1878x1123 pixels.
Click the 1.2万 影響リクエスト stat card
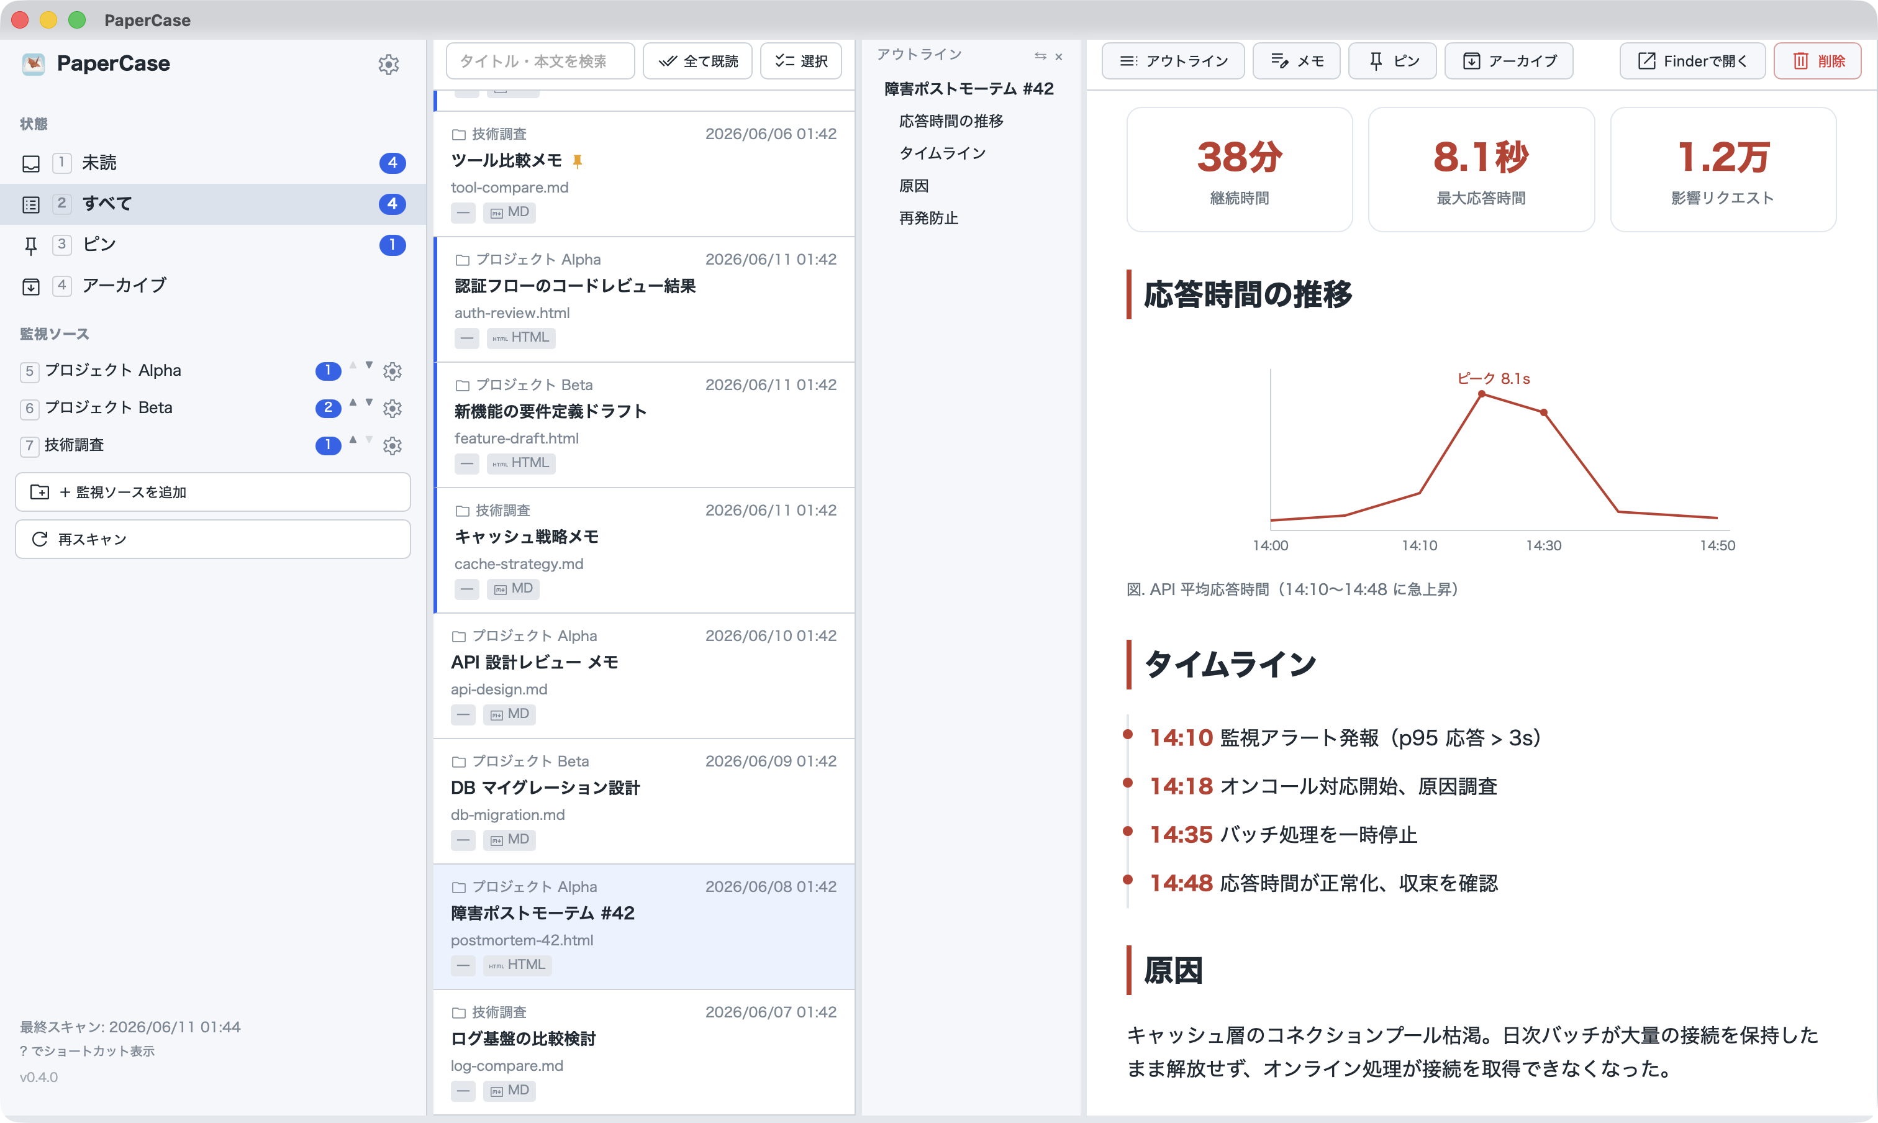click(x=1723, y=170)
